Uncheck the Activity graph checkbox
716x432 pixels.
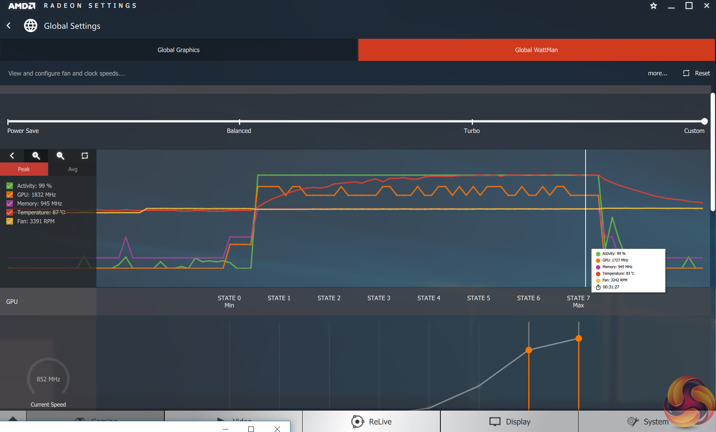(10, 186)
